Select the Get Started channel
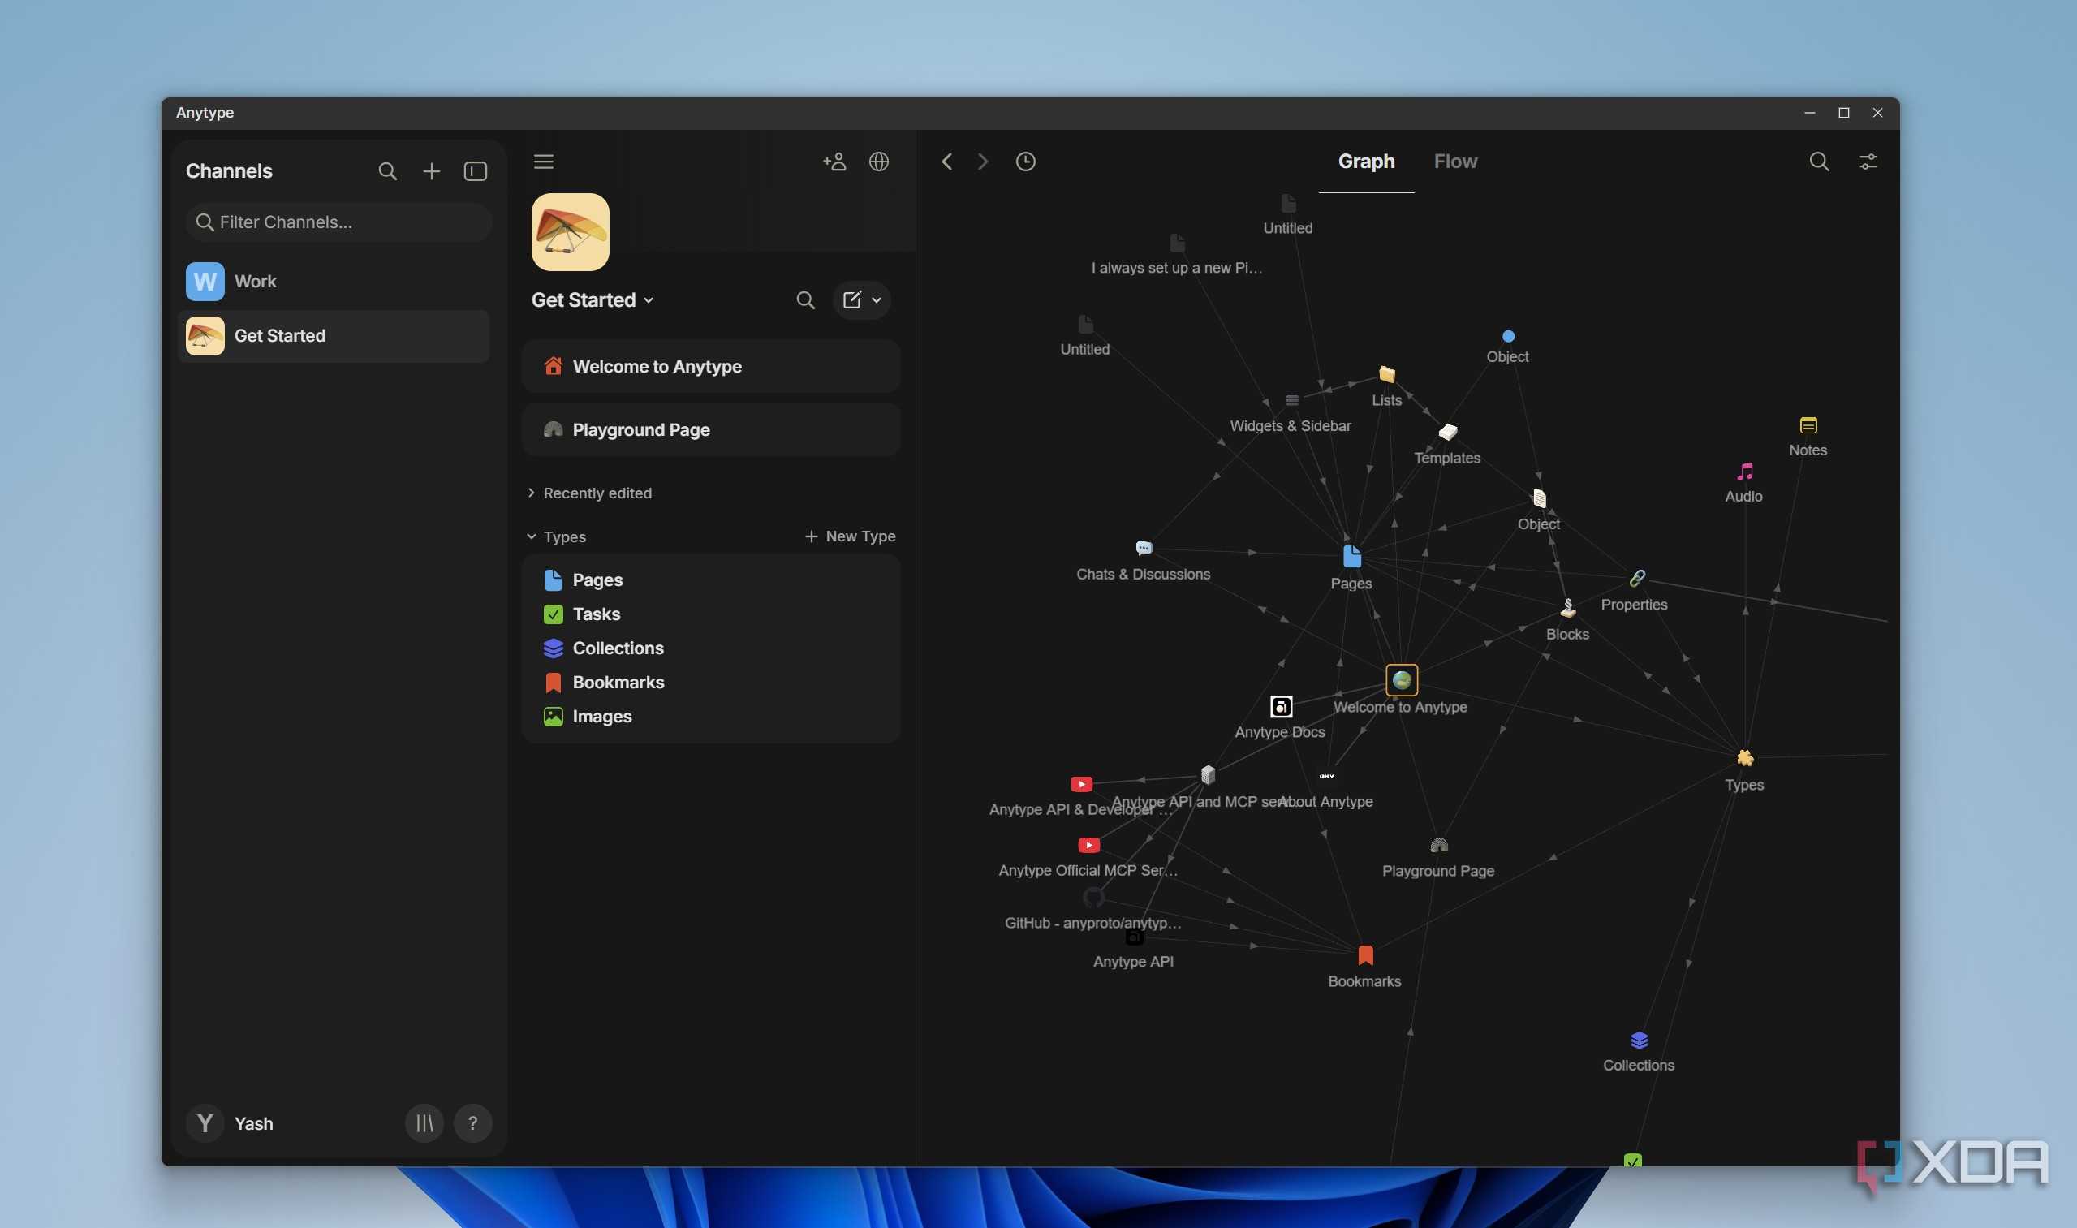Image resolution: width=2077 pixels, height=1228 pixels. pos(333,336)
